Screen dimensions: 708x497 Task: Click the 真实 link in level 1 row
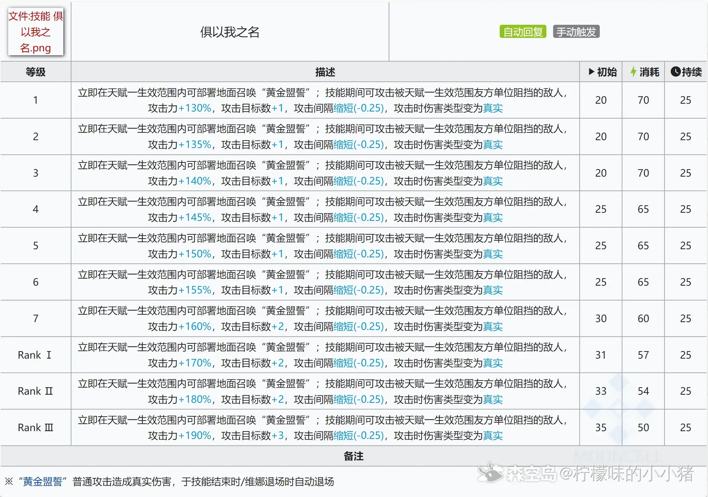(x=493, y=108)
